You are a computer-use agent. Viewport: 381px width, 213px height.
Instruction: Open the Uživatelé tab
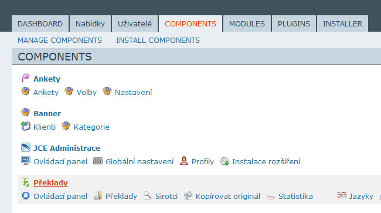(x=135, y=24)
